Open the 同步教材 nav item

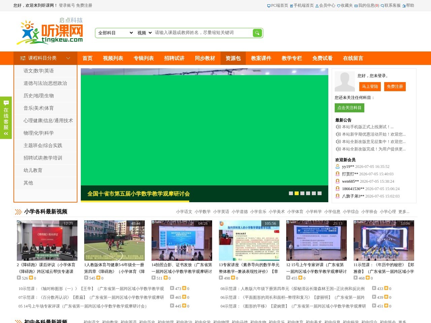pos(205,58)
